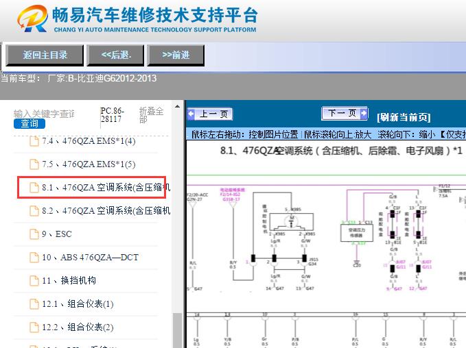The height and width of the screenshot is (348, 466).
Task: Click the document icon beside 11、换挡机构
Action: [34, 280]
